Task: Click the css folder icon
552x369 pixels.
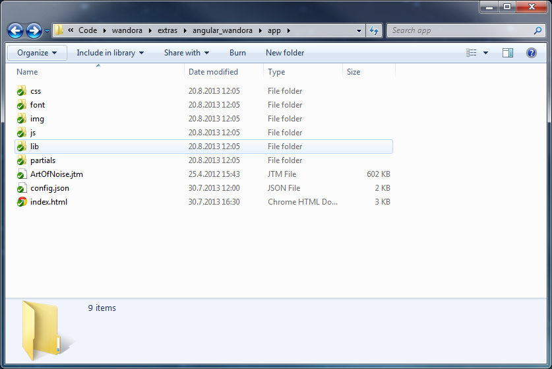Action: 22,91
